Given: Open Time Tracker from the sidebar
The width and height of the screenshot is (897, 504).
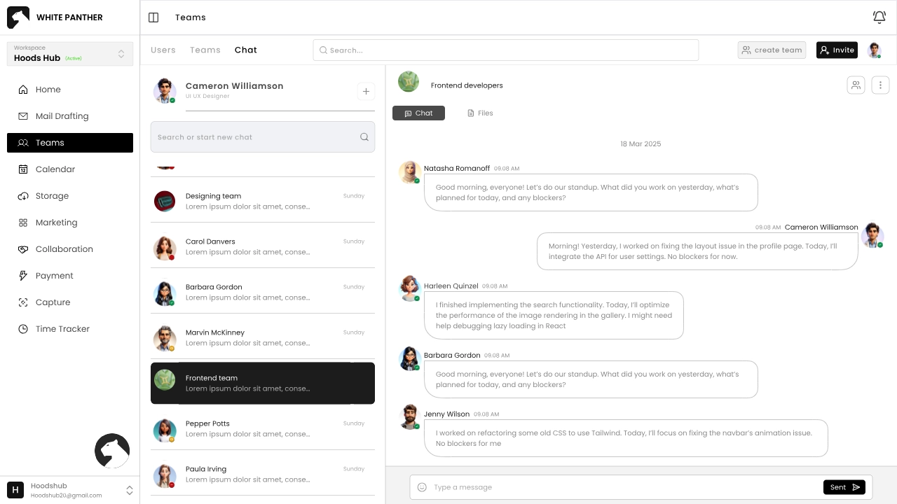Looking at the screenshot, I should (x=62, y=329).
